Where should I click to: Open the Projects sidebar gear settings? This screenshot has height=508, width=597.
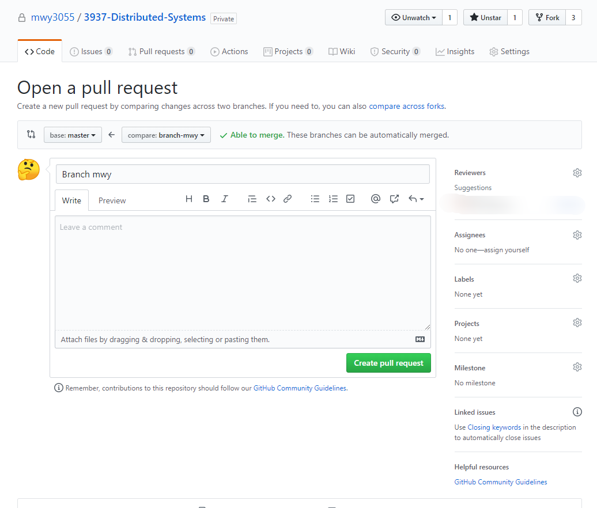(577, 323)
